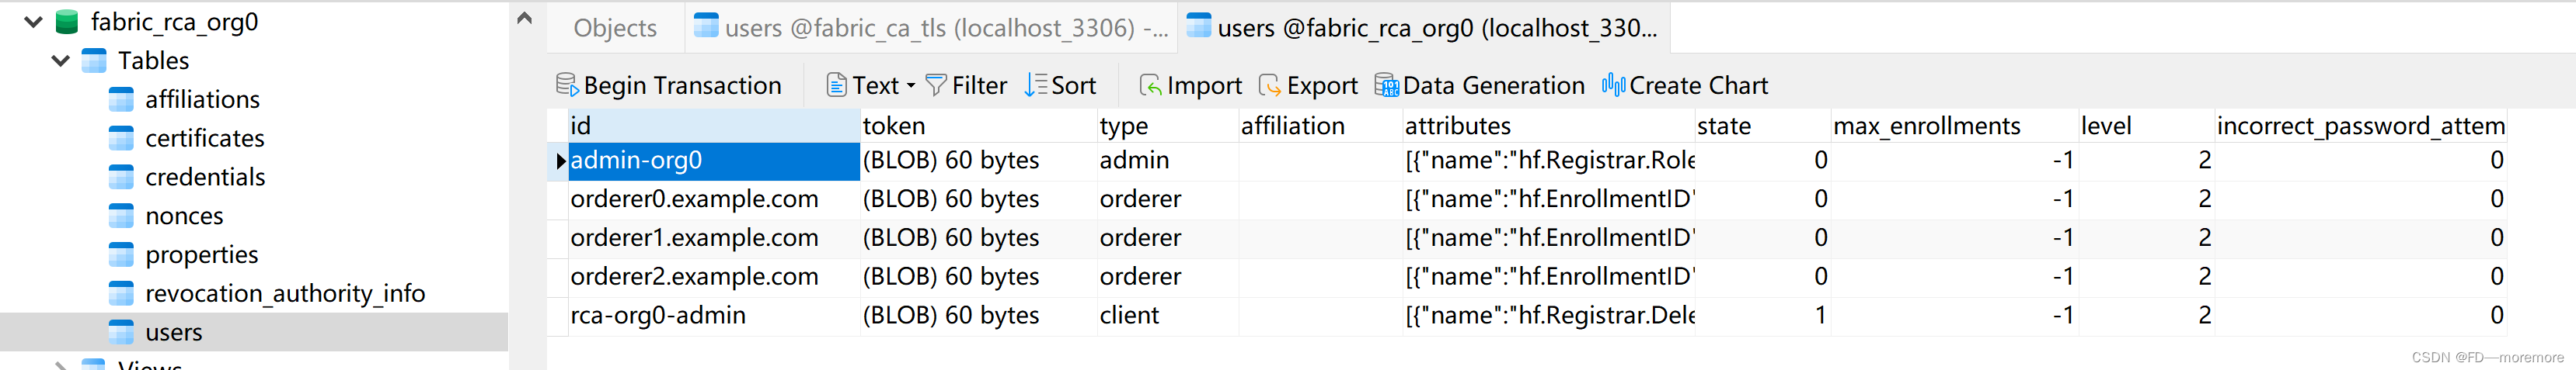The image size is (2576, 370).
Task: Click the fabric_rca_org0 database cylinder icon
Action: click(67, 22)
